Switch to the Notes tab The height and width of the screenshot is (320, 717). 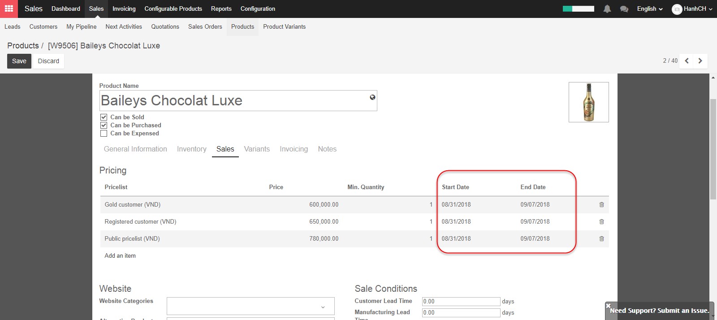(327, 149)
